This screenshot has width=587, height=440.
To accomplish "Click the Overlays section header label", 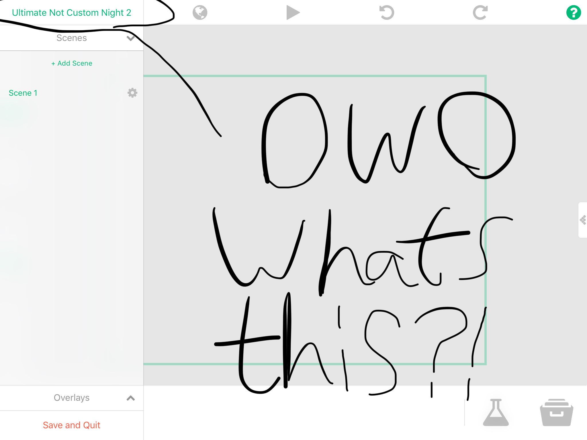I will coord(72,398).
